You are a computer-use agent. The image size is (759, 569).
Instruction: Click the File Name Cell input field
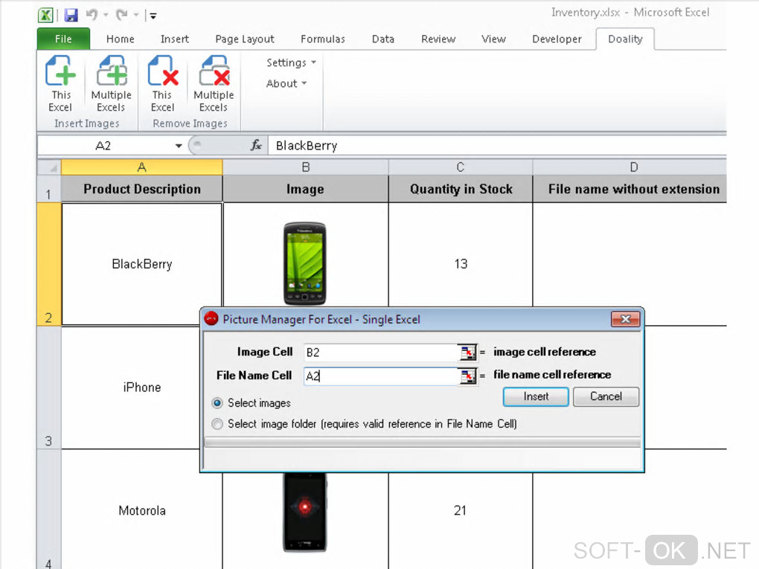pyautogui.click(x=381, y=376)
